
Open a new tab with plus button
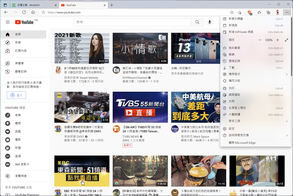tap(112, 5)
